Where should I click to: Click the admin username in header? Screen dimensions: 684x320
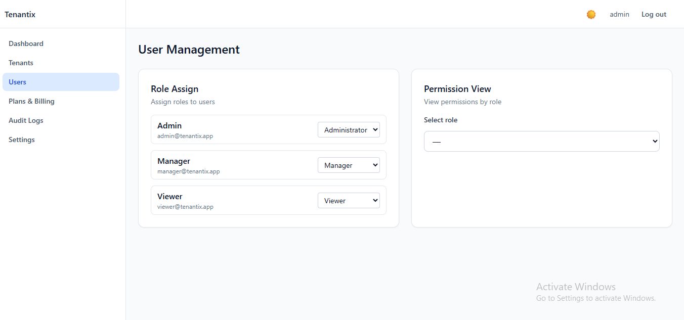pyautogui.click(x=619, y=15)
